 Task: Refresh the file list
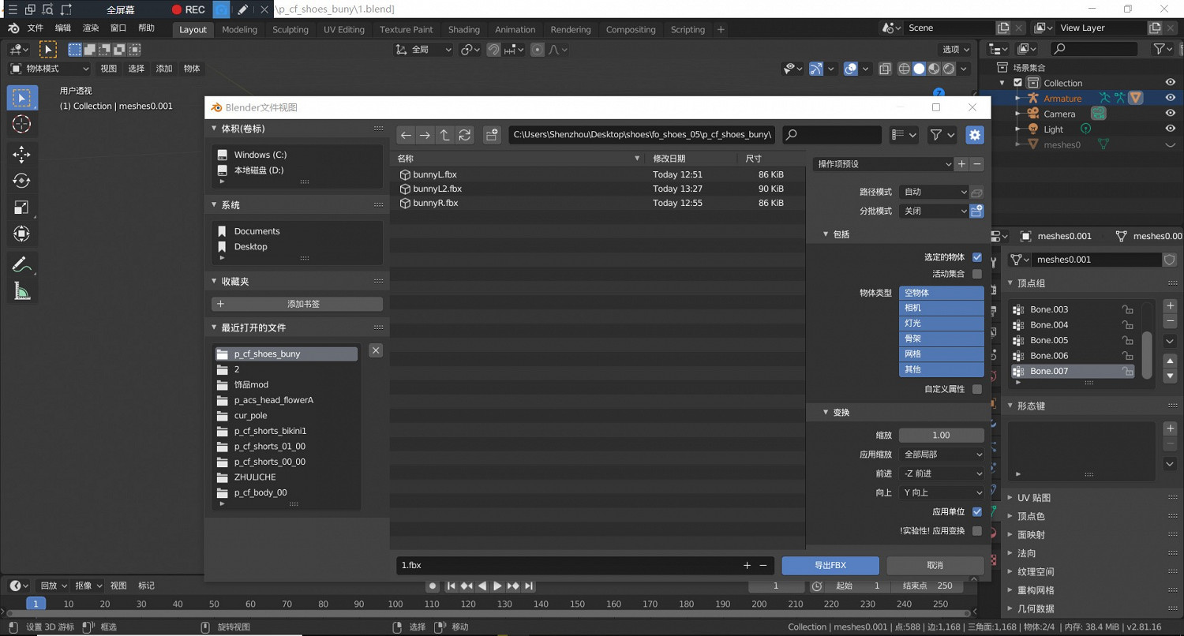pos(465,135)
